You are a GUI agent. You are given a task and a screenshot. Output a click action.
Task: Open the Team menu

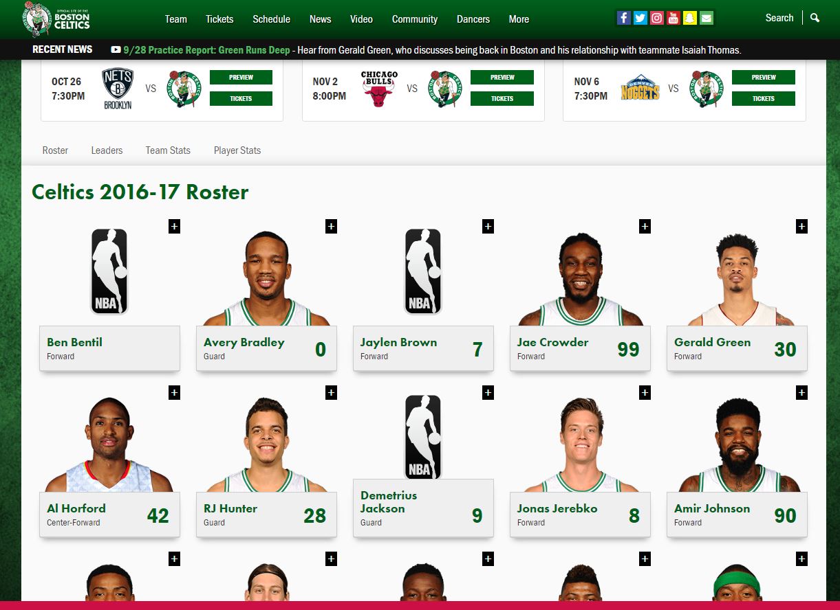coord(176,19)
